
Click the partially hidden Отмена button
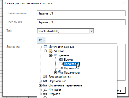tap(121, 90)
